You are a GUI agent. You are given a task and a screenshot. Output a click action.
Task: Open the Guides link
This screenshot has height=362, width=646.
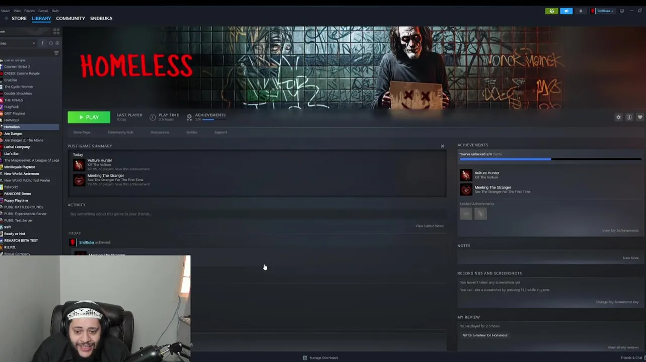(x=192, y=132)
